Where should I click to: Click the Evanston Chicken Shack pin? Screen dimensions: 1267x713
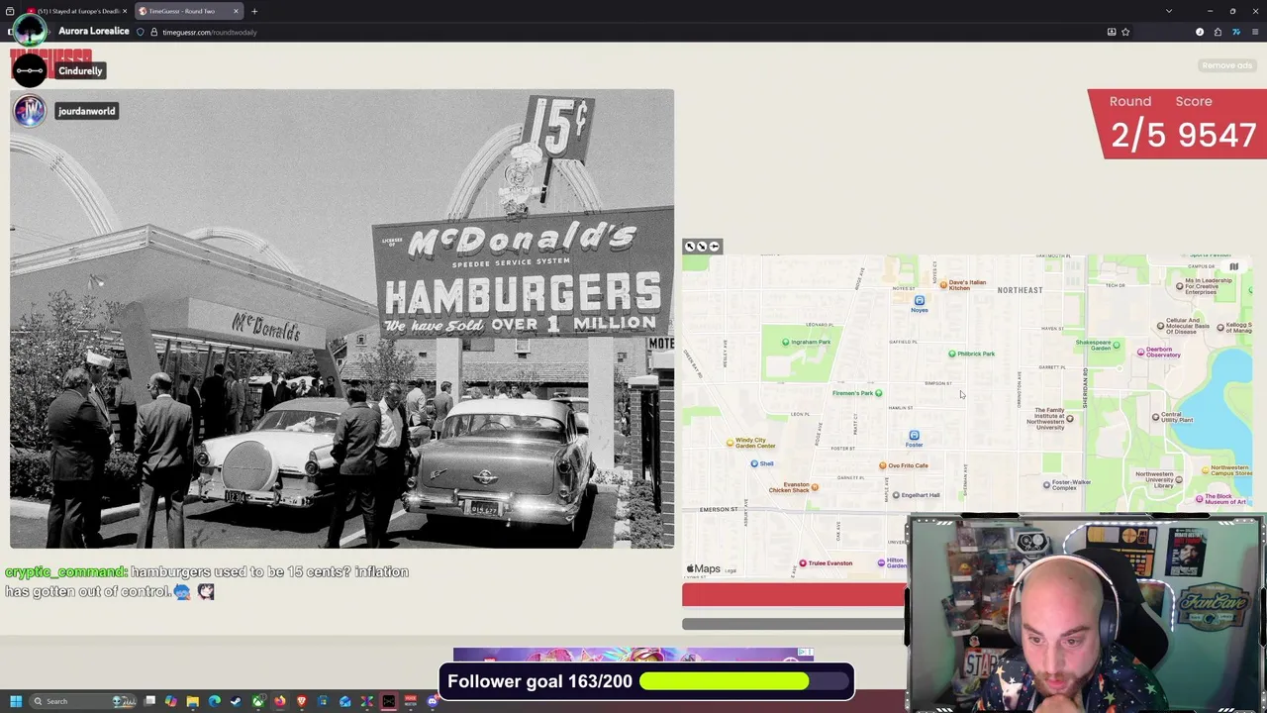(815, 487)
